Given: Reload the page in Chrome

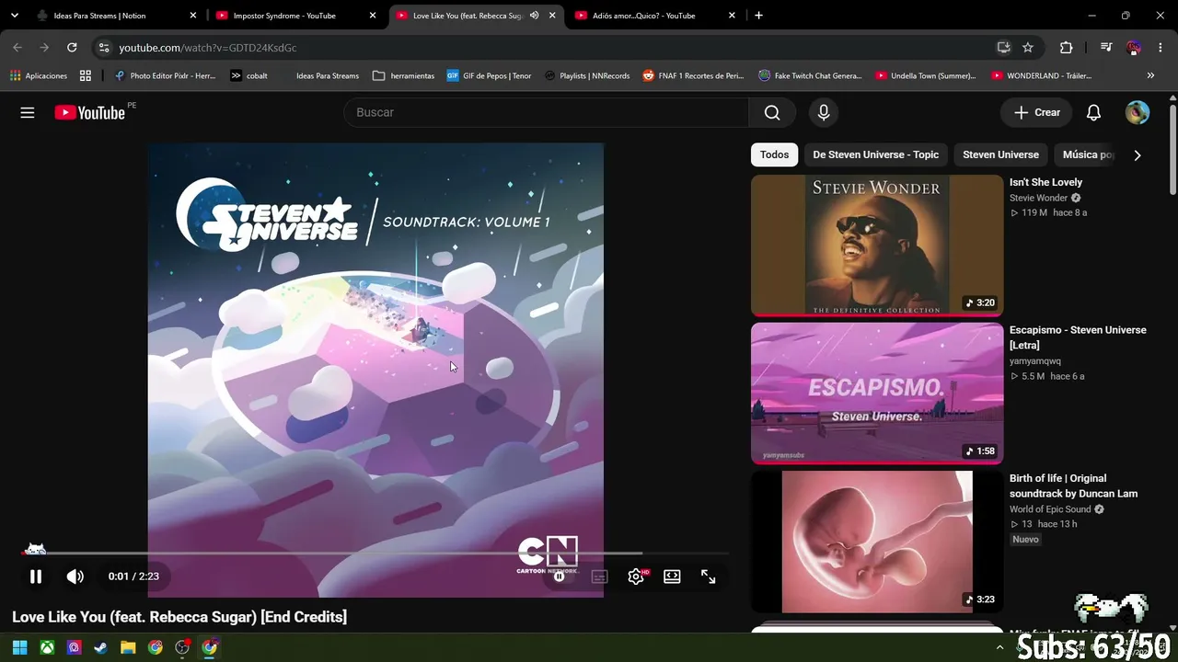Looking at the screenshot, I should pyautogui.click(x=72, y=48).
